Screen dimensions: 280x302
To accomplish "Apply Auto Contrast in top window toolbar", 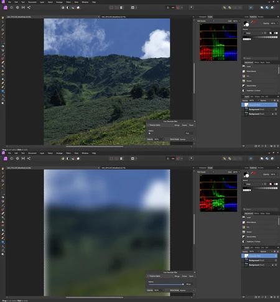I will point(68,7).
